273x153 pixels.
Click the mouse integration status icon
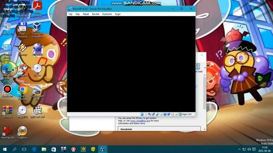(x=176, y=114)
